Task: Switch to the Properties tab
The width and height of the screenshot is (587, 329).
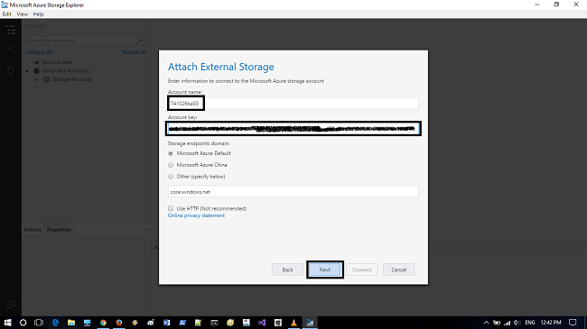Action: point(59,230)
